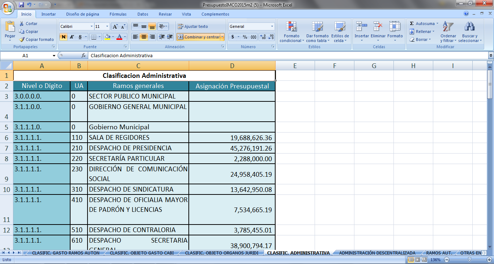Switch to CLASIFIC. OBJETO GASTO CABI sheet
This screenshot has width=494, height=264.
click(x=142, y=253)
